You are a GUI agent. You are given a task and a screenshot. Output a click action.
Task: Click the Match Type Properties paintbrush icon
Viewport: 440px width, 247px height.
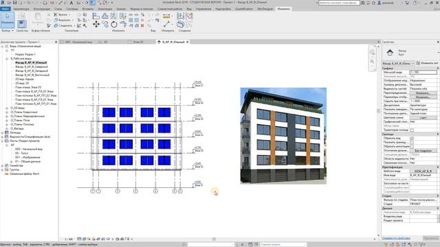[49, 25]
